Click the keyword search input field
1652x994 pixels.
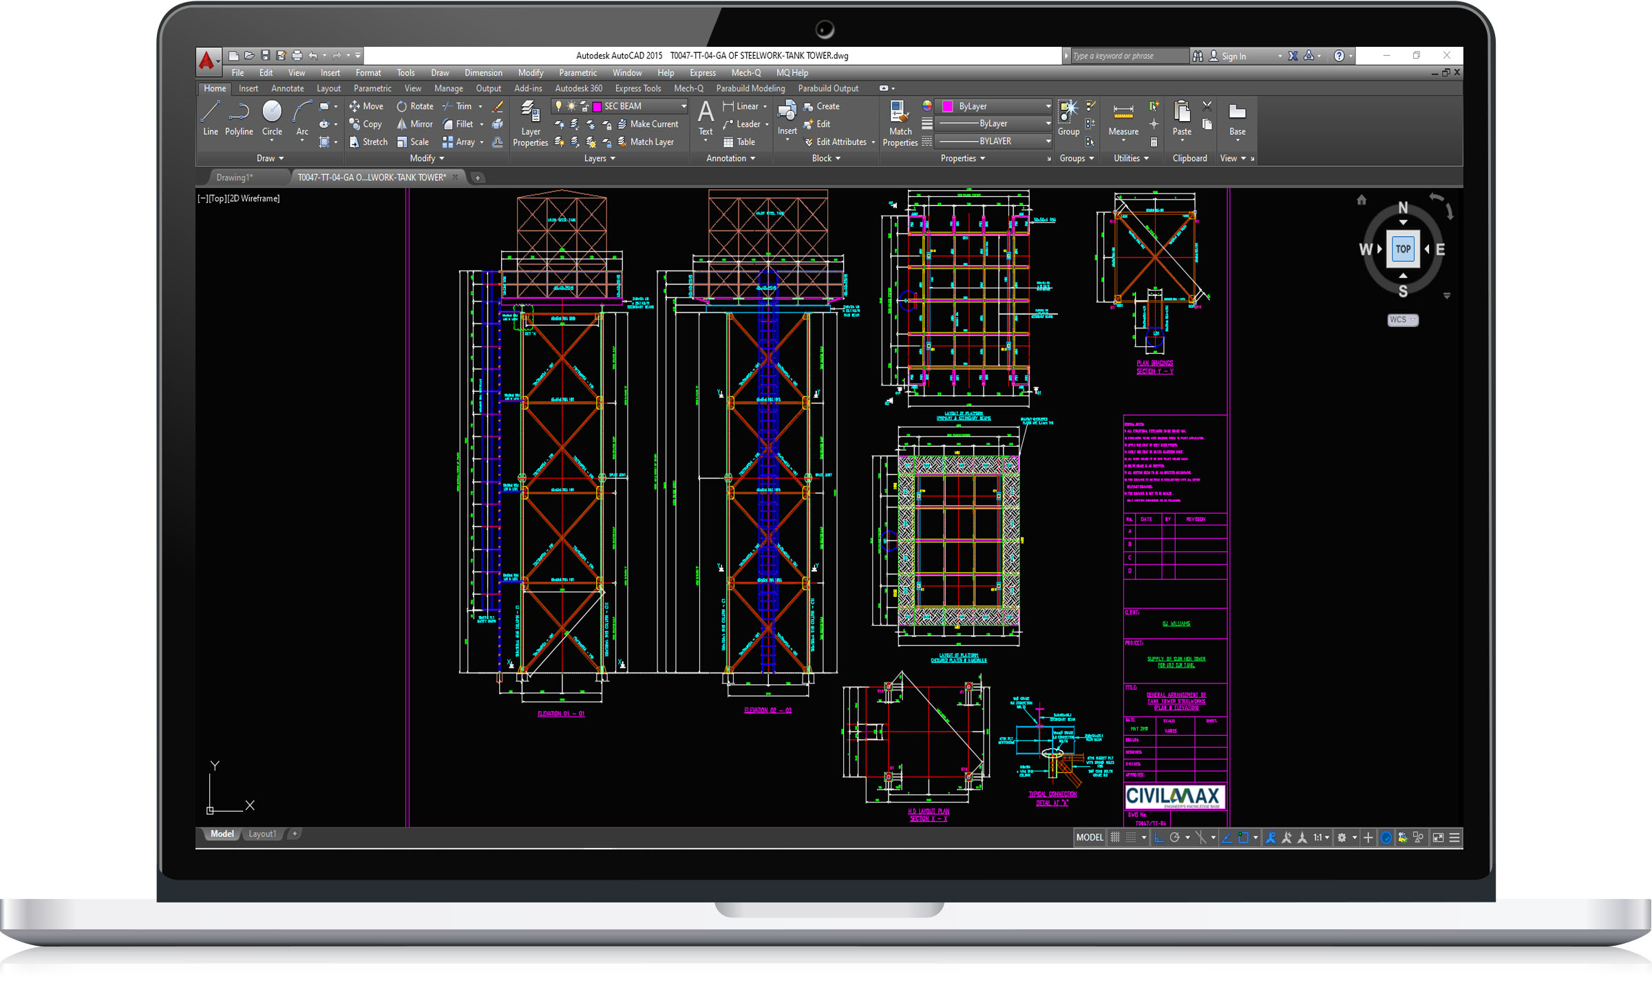[1129, 56]
